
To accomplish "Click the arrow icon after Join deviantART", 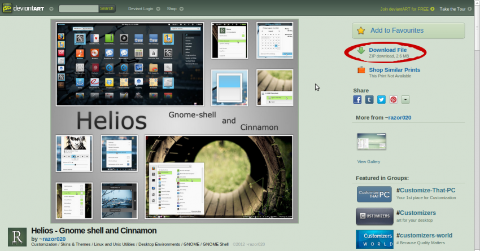I will tap(432, 9).
